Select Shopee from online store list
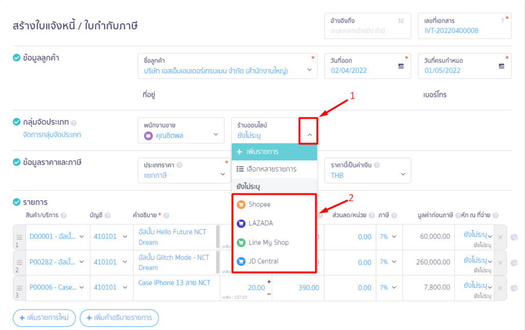The width and height of the screenshot is (525, 330). (259, 204)
